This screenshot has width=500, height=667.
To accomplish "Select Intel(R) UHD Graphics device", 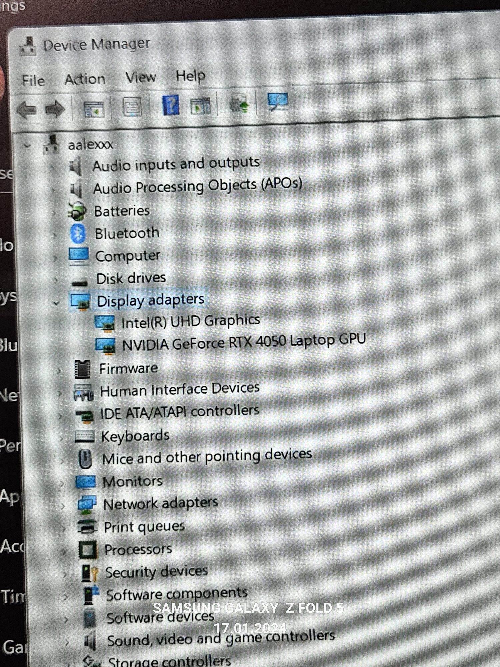I will pos(190,321).
